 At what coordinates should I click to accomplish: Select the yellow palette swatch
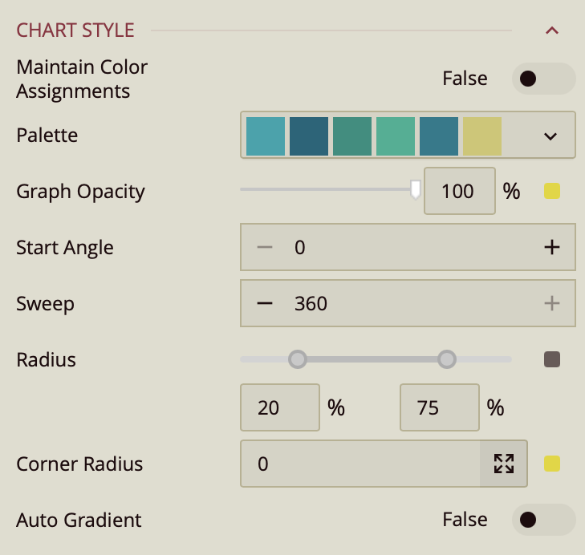click(482, 136)
